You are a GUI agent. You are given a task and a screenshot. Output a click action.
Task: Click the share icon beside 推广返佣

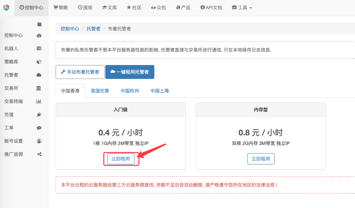tap(39, 154)
